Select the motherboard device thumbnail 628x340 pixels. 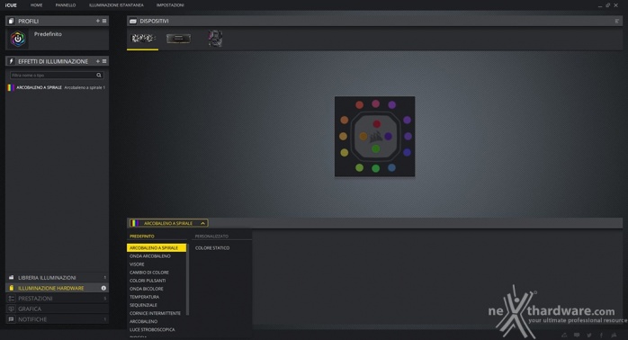point(215,39)
